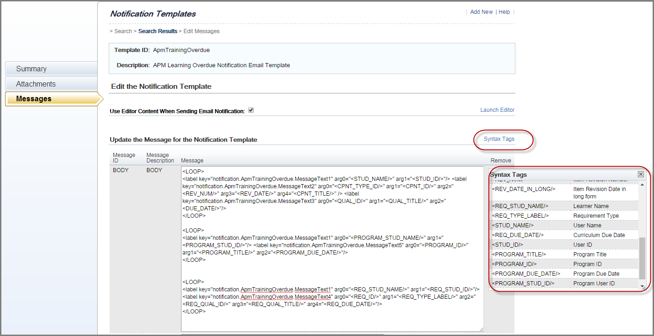
Task: Click the template description text
Action: (x=222, y=65)
